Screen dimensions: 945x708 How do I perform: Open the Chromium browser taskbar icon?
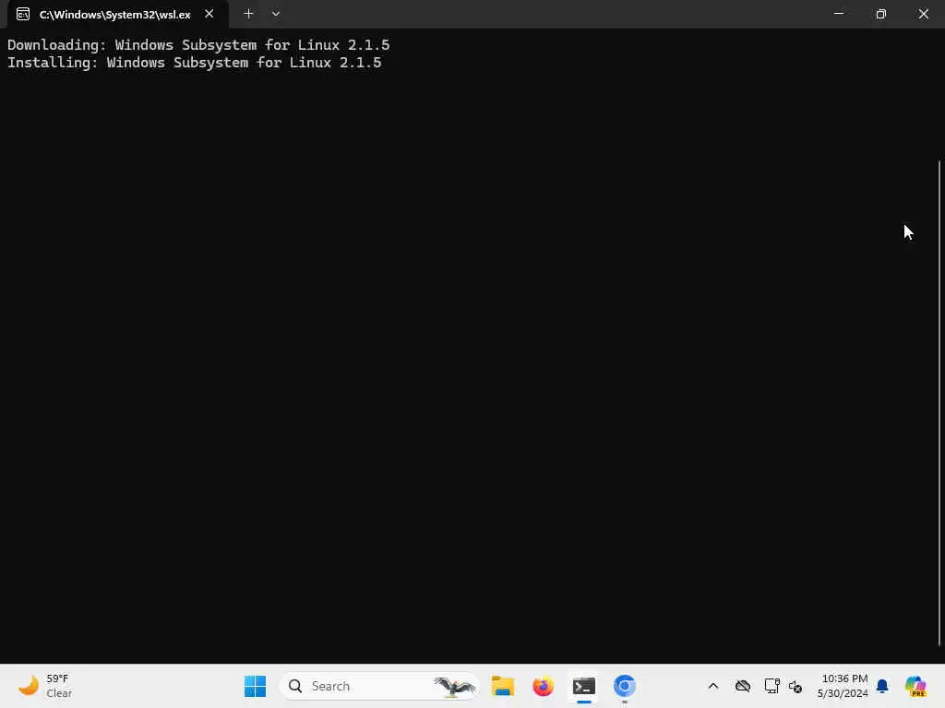pyautogui.click(x=625, y=686)
